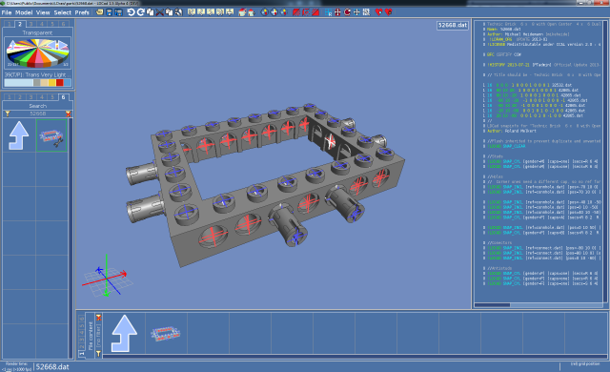This screenshot has width=610, height=372.
Task: Click the redo arrow toolbar icon
Action: (x=140, y=12)
